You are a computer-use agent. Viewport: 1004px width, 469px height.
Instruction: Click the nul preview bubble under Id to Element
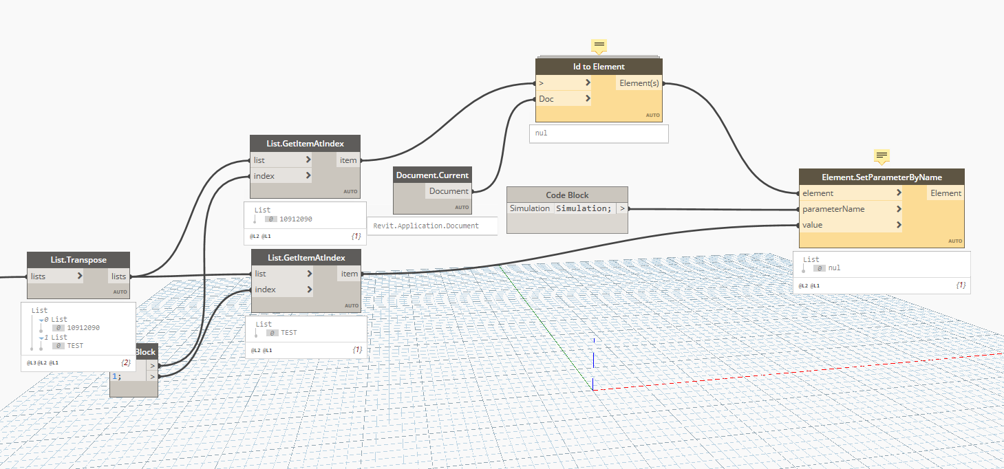pyautogui.click(x=598, y=133)
